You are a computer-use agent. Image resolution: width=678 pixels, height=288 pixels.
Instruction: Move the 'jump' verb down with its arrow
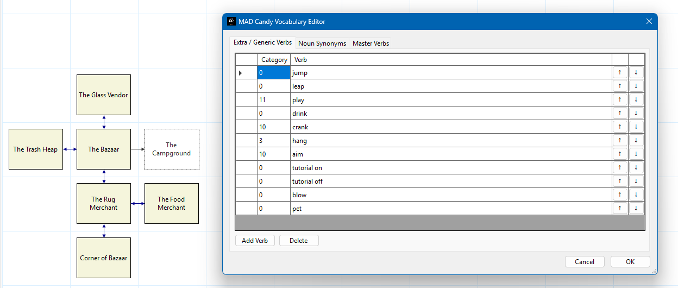pyautogui.click(x=636, y=73)
